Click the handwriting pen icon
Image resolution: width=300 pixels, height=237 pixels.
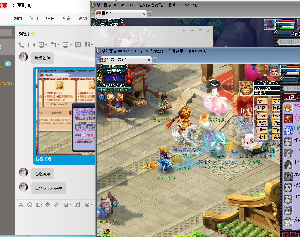coord(56,205)
